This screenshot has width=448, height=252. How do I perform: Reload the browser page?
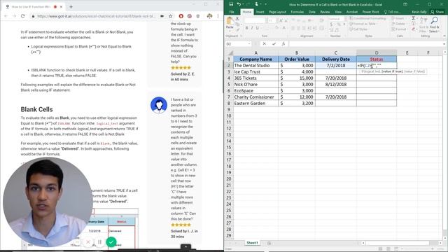pos(23,16)
